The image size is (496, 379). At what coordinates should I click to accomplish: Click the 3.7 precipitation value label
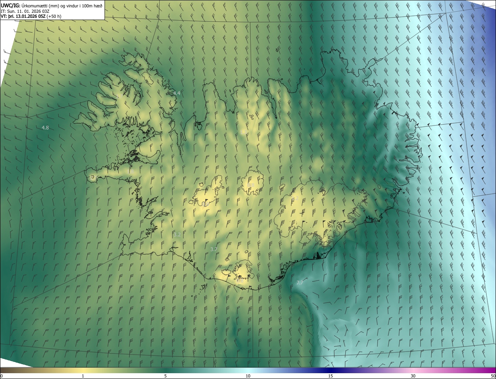[214, 249]
